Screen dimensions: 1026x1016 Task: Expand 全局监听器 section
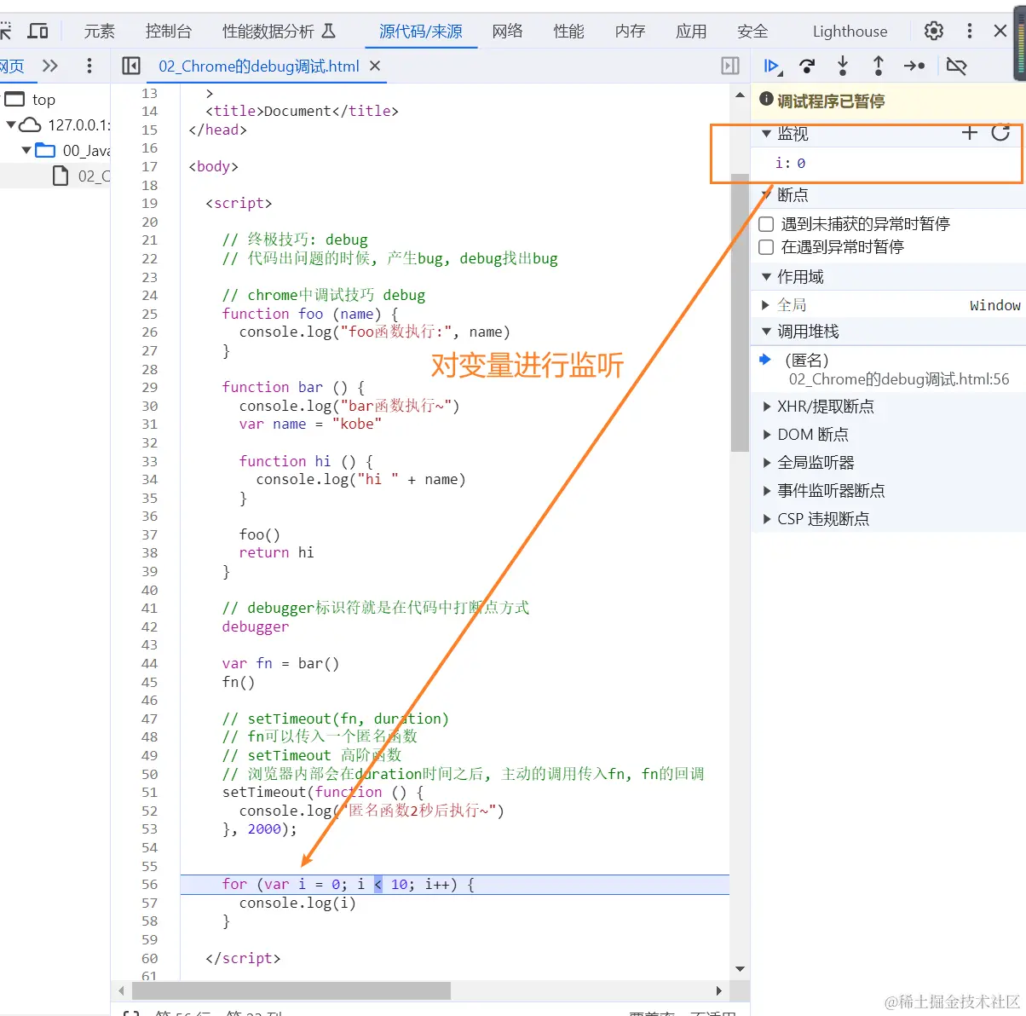click(767, 463)
